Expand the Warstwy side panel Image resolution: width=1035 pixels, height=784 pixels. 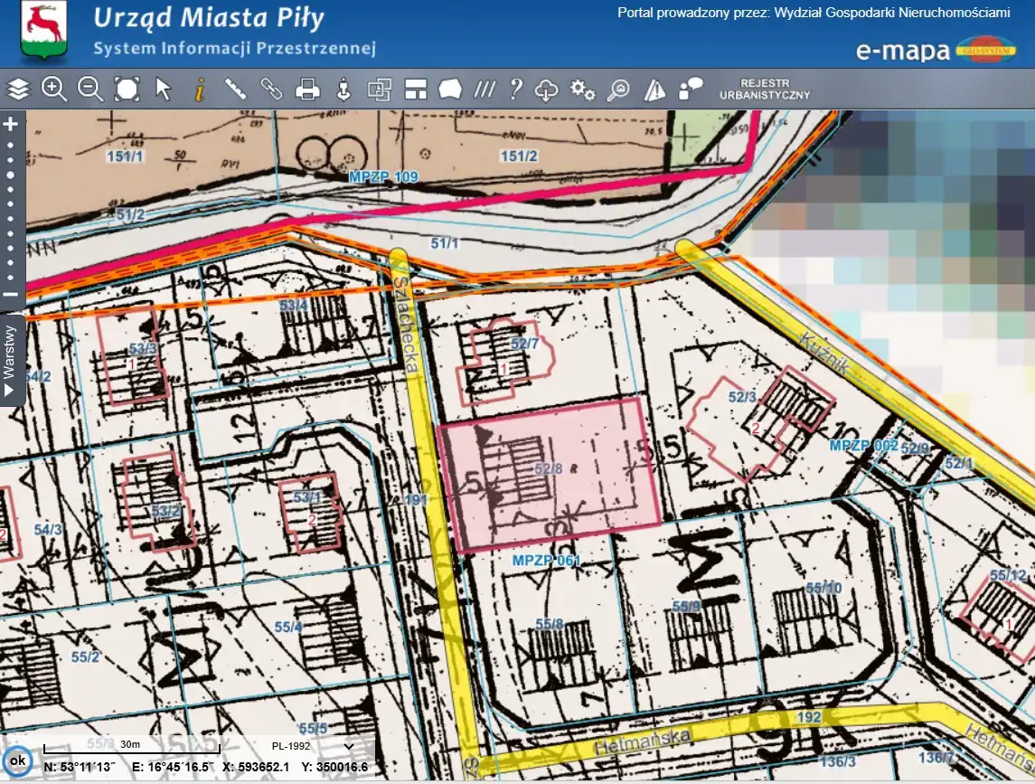point(11,359)
